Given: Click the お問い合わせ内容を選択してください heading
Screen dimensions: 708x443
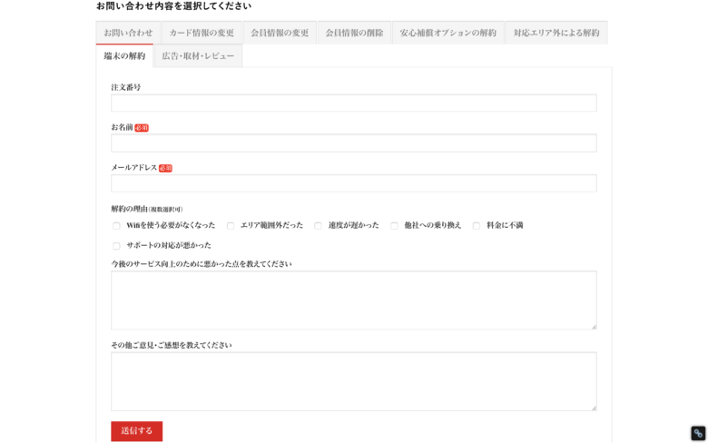Looking at the screenshot, I should (x=174, y=5).
